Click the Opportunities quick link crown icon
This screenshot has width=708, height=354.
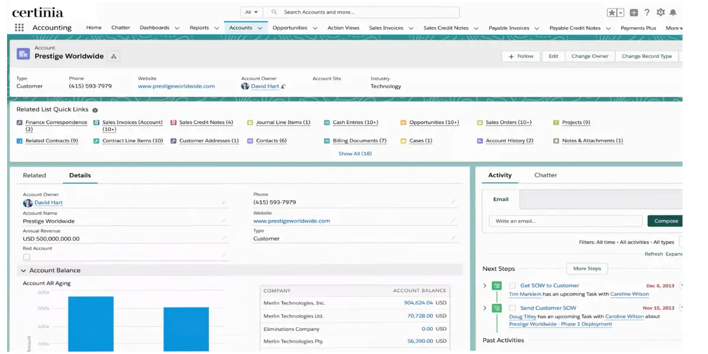[404, 123]
